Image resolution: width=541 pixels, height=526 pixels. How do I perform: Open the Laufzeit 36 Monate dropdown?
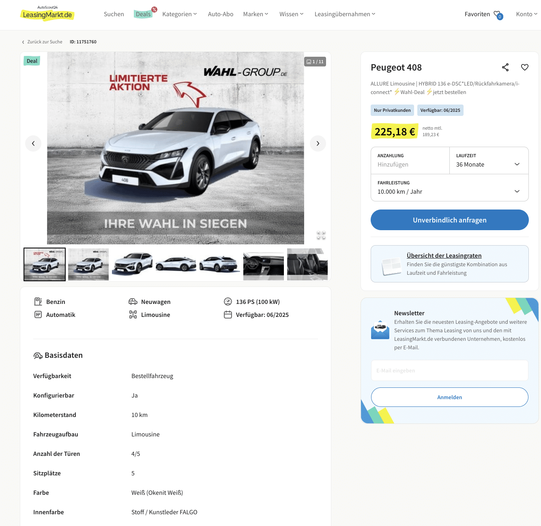click(489, 160)
